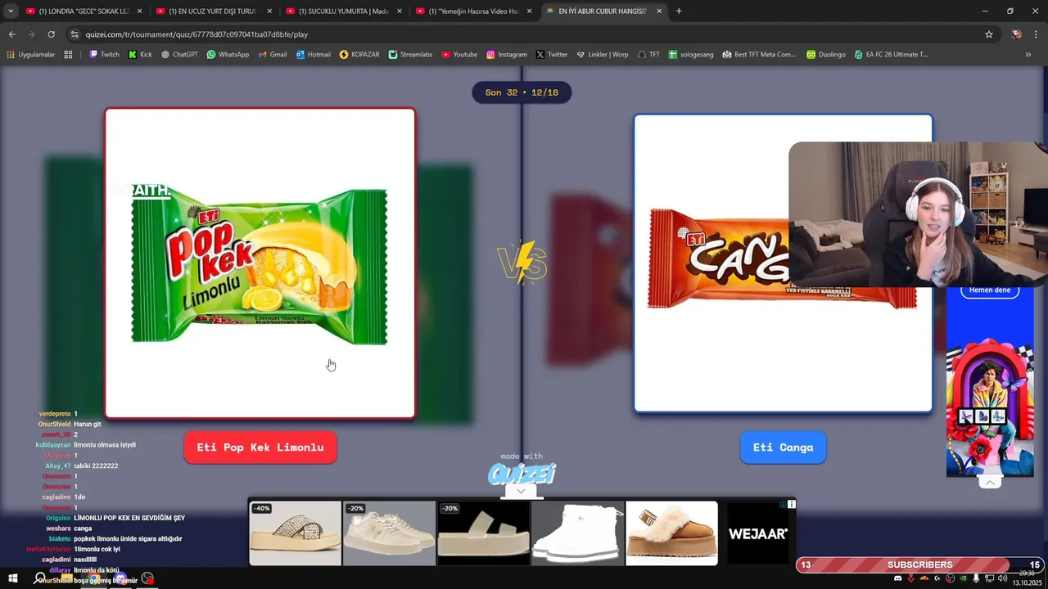Click the Quizei logo link
This screenshot has height=589, width=1048.
pos(522,474)
